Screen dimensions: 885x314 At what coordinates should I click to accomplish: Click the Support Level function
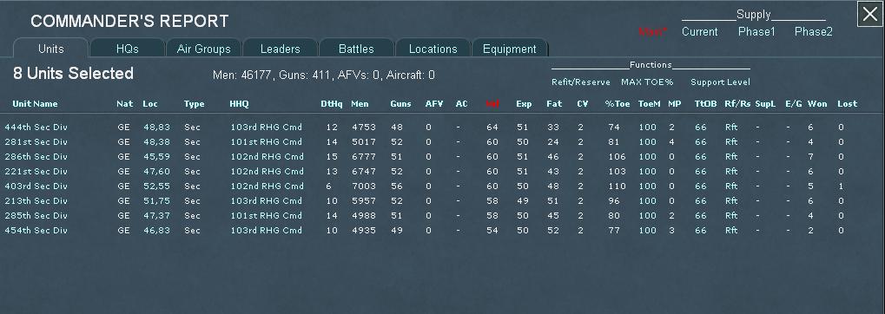coord(720,82)
